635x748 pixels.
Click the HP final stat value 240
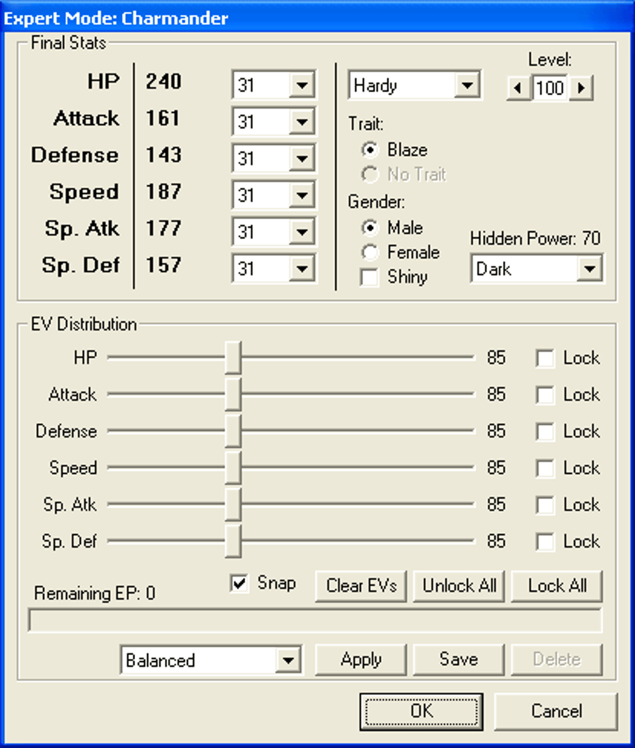pos(164,82)
